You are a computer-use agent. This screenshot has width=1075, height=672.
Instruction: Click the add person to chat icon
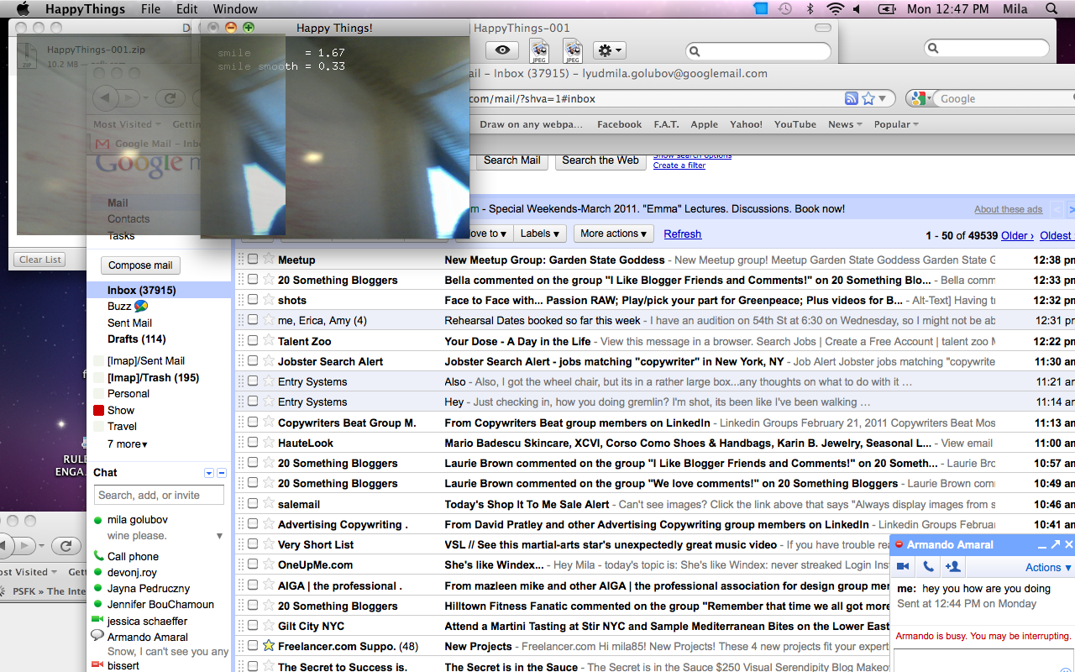tap(952, 567)
